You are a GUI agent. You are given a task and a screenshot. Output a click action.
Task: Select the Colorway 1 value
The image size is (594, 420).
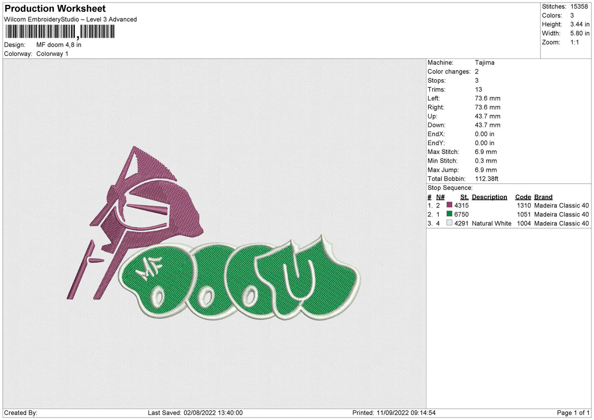pos(52,53)
